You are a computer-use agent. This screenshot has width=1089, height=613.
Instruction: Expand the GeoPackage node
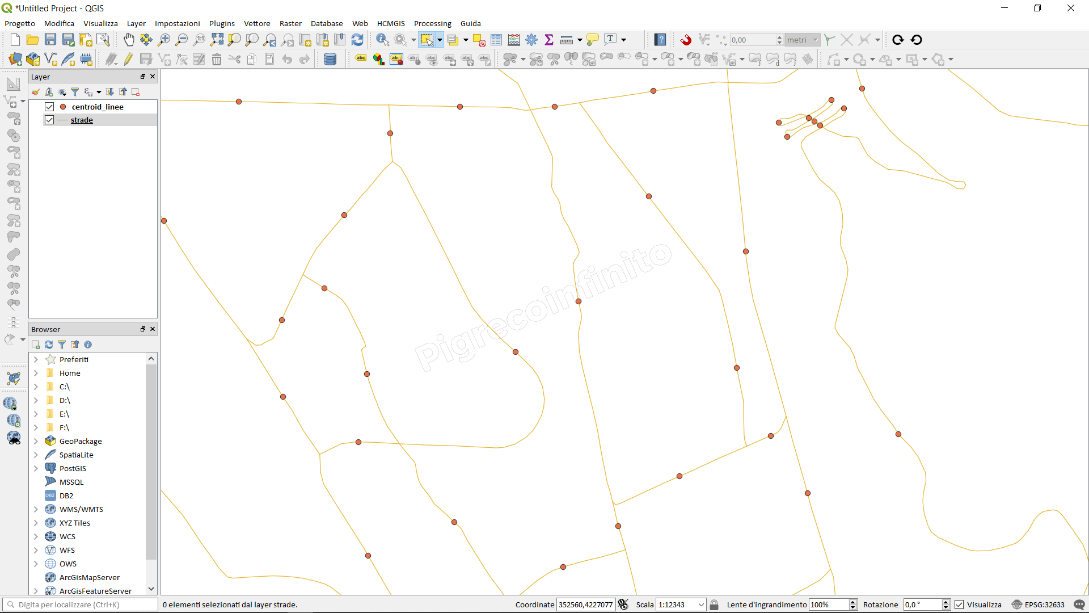(x=36, y=441)
